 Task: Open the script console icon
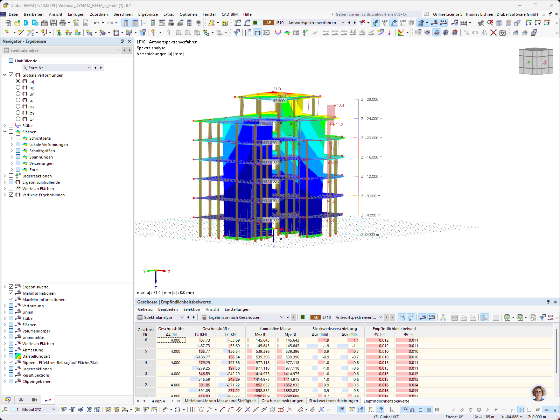point(162,23)
